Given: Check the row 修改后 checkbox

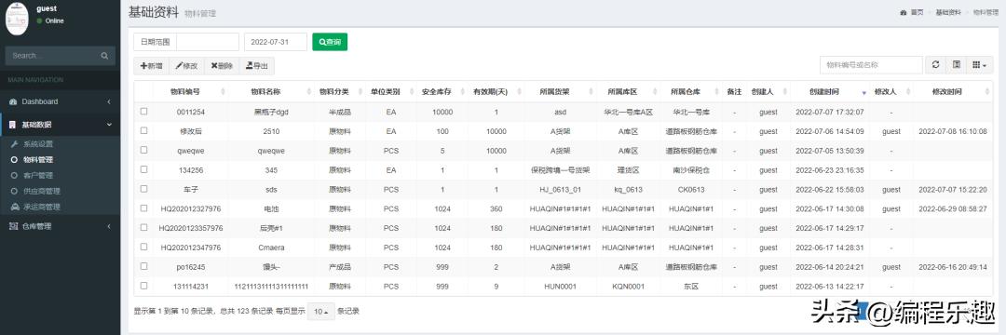Looking at the screenshot, I should click(x=143, y=130).
